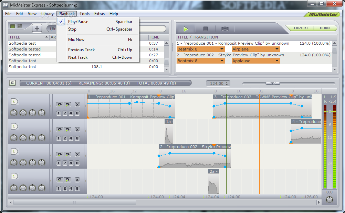The height and width of the screenshot is (213, 345).
Task: Click the horizontal timeline scrollbar thumb
Action: [x=74, y=202]
